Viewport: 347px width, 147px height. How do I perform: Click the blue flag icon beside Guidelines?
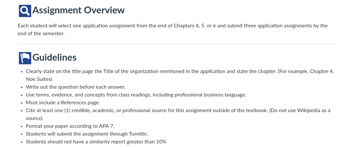click(25, 58)
